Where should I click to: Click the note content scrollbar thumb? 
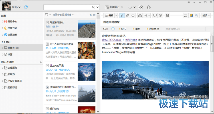pyautogui.click(x=212, y=44)
